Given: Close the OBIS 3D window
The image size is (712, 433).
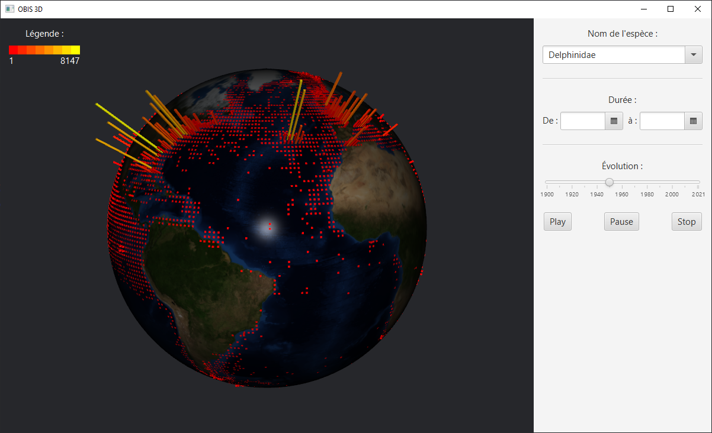Looking at the screenshot, I should tap(698, 9).
